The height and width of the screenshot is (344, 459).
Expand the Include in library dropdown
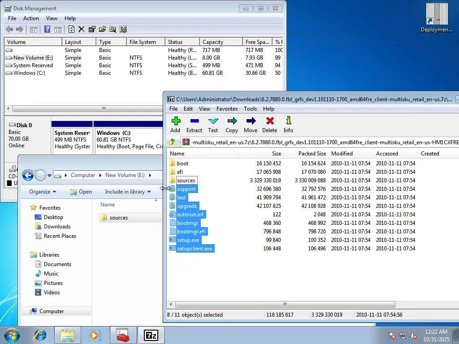[128, 192]
